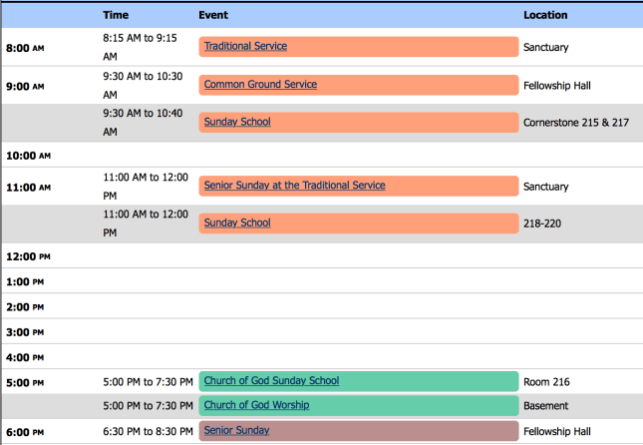
Task: Click the Basement location text
Action: (x=545, y=406)
